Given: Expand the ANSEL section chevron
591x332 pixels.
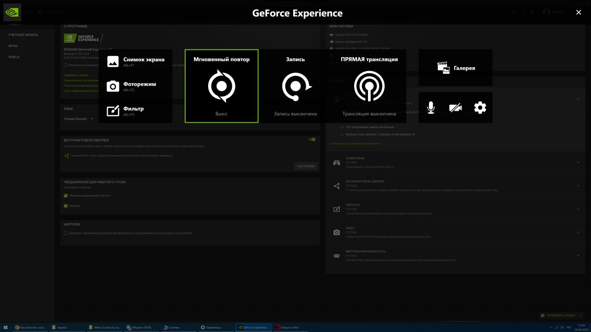Looking at the screenshot, I should coord(578,232).
